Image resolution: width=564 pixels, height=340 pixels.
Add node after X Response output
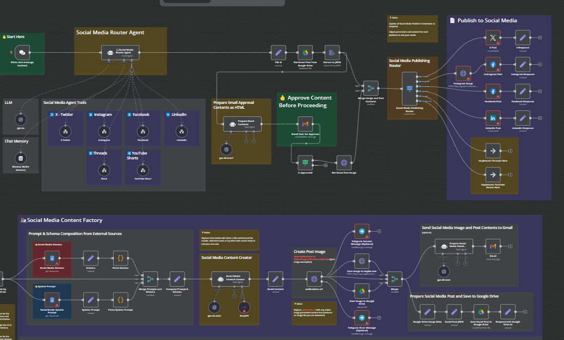[x=540, y=38]
